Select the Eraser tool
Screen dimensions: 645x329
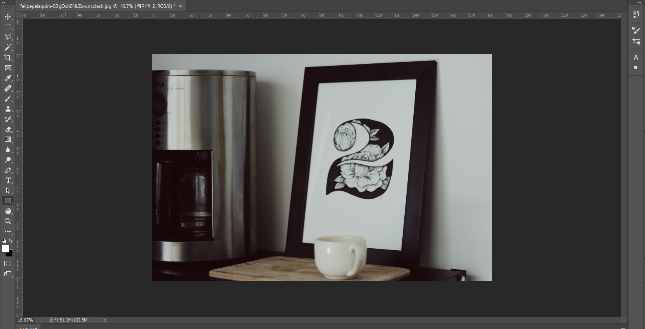click(x=8, y=129)
